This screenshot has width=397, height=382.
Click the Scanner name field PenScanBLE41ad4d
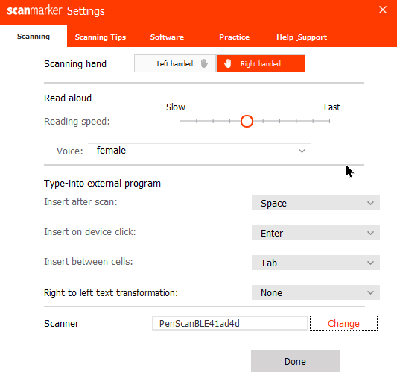pos(230,323)
